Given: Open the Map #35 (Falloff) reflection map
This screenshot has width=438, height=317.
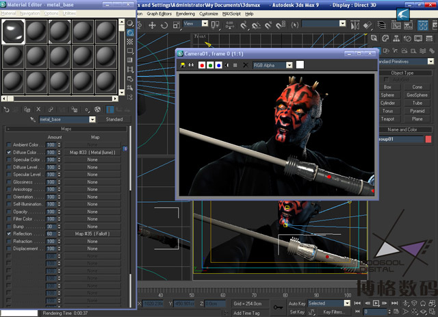Looking at the screenshot, I should tap(92, 233).
